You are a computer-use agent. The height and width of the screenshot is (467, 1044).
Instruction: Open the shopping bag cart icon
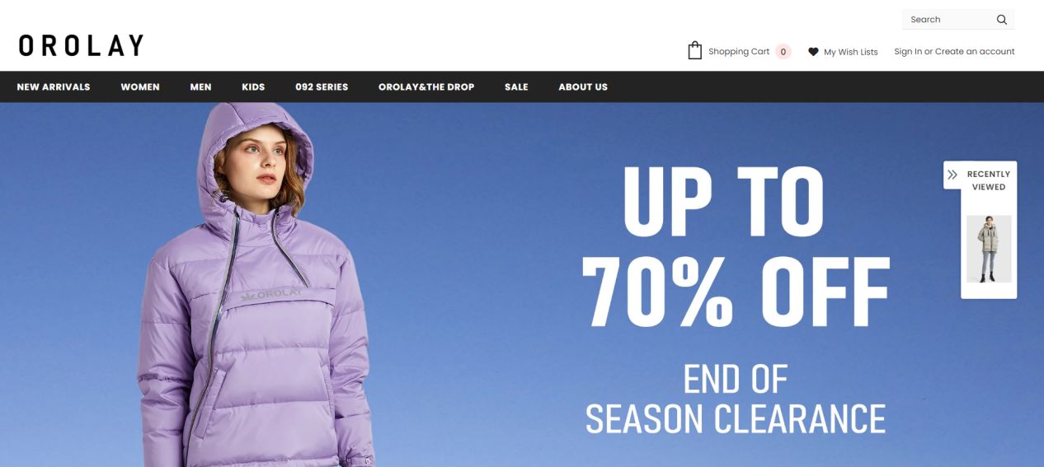click(x=695, y=51)
